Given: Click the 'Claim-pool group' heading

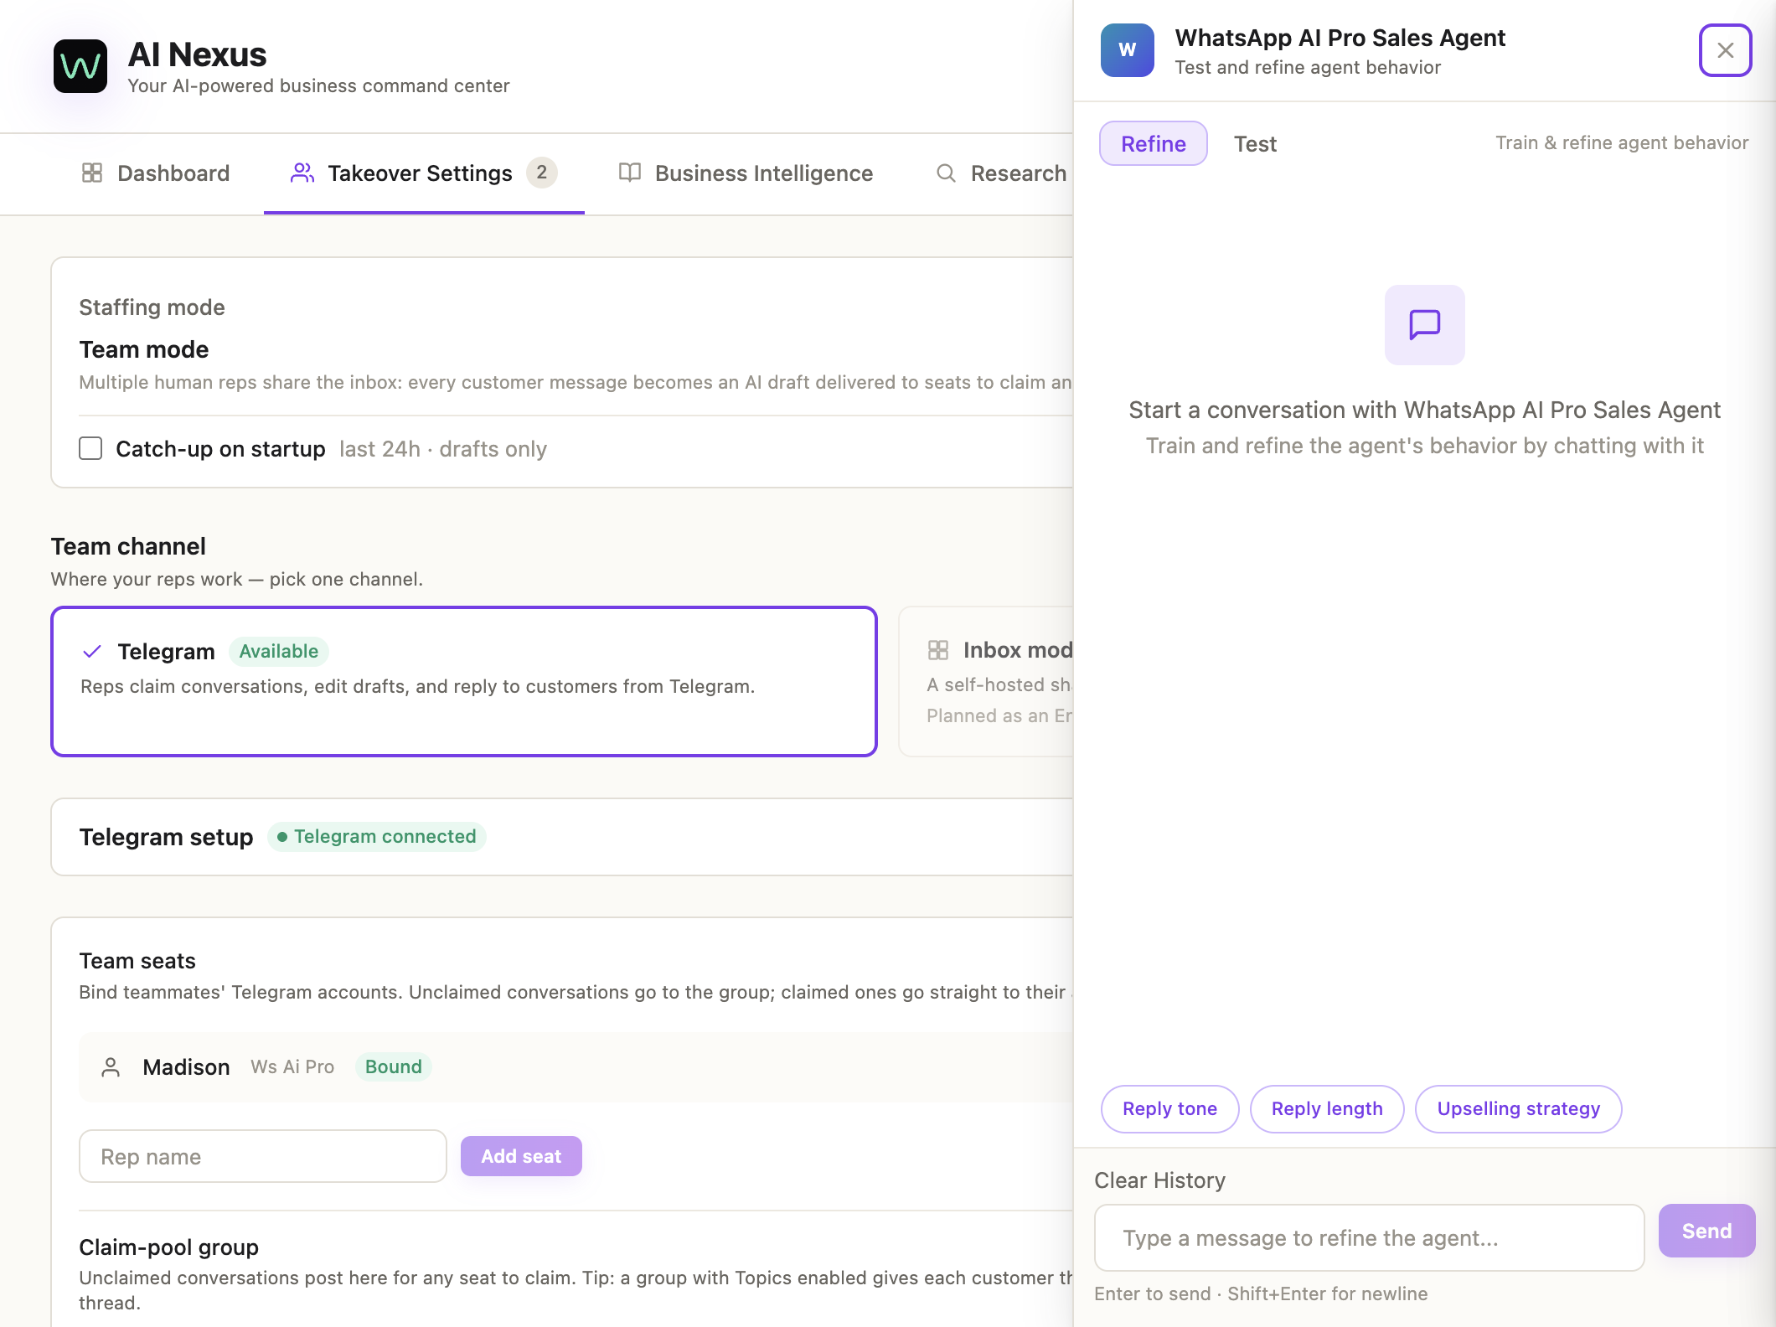Looking at the screenshot, I should pyautogui.click(x=168, y=1247).
